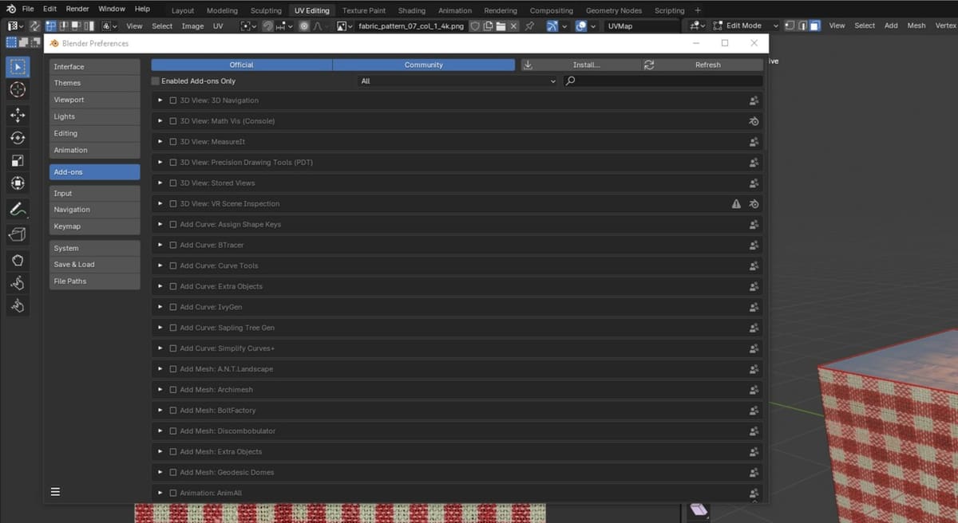Click the community icon on 3D Navigation row
This screenshot has width=958, height=523.
[754, 100]
